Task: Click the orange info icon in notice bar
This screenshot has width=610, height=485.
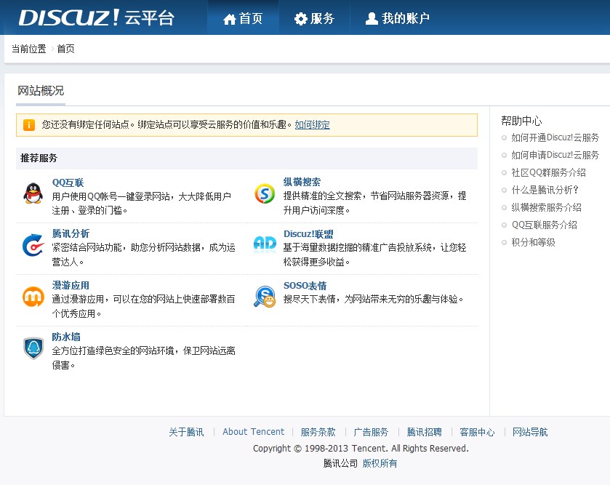Action: point(29,125)
